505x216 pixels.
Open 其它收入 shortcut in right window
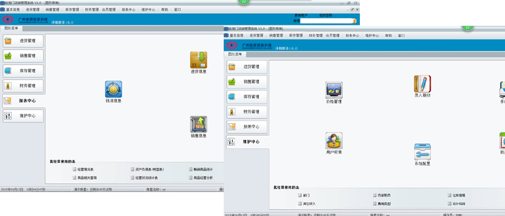307,204
